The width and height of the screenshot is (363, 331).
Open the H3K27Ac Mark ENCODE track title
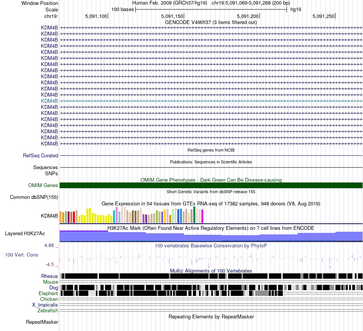211,228
